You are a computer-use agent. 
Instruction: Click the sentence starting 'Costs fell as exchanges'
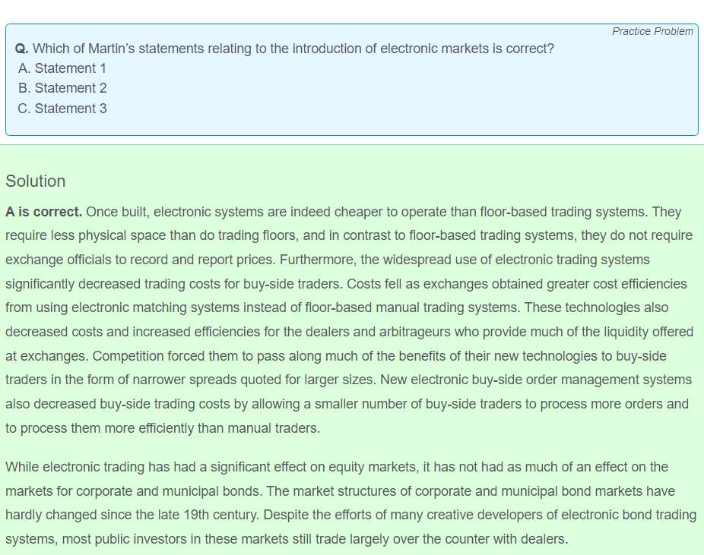point(346,295)
